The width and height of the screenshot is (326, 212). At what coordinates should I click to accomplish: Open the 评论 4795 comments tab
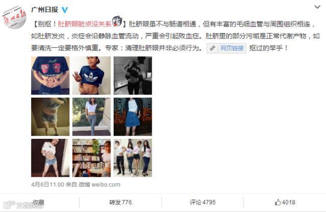pyautogui.click(x=203, y=202)
